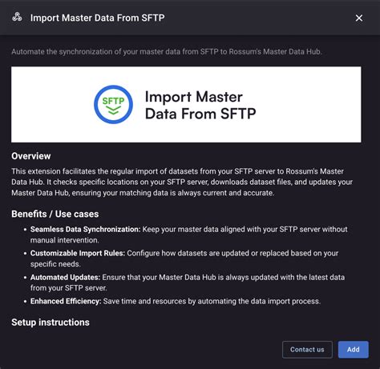Click the empty white area of the banner

tap(307, 104)
